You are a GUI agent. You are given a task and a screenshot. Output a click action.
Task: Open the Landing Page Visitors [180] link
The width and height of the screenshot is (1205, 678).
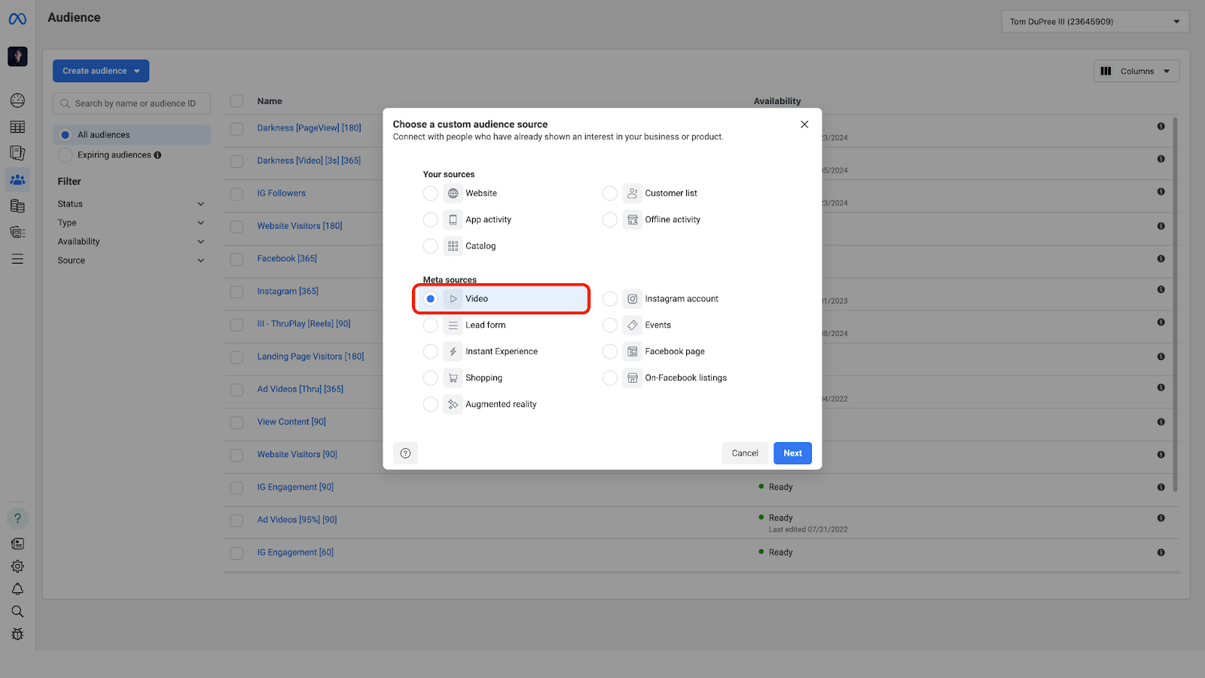[310, 356]
